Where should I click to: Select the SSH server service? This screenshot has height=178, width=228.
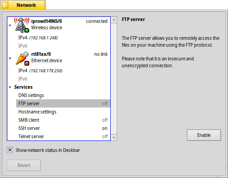[x=63, y=128]
